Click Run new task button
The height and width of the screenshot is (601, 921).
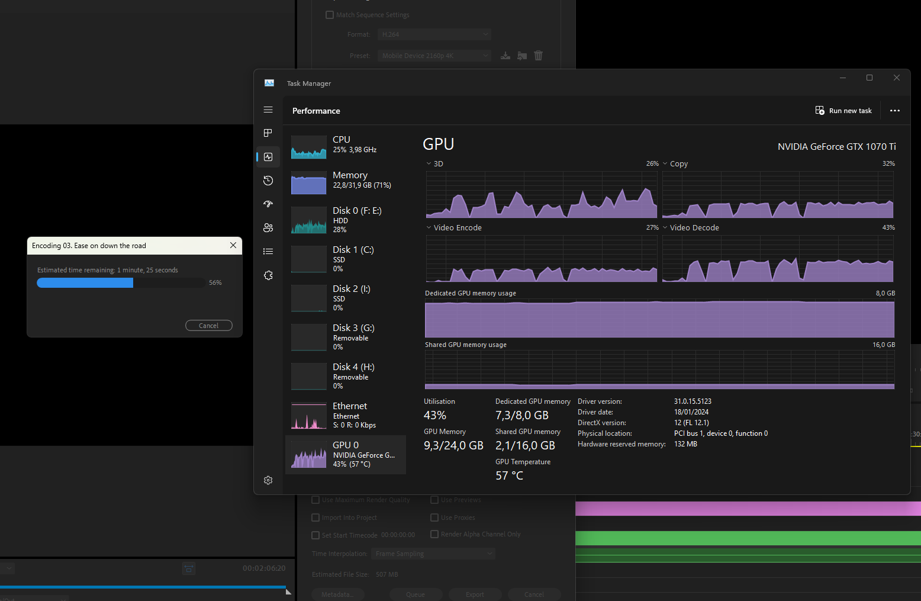843,111
